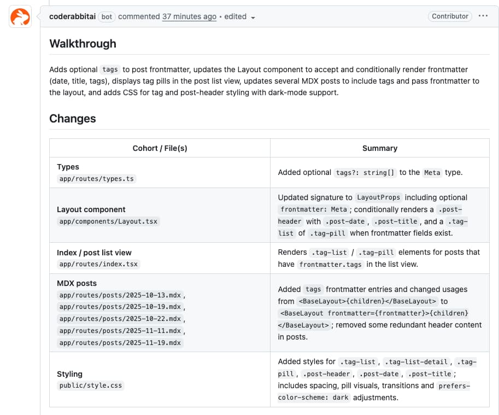The width and height of the screenshot is (499, 415).
Task: Click the 2025-11-19.mdx post file path
Action: 120,343
